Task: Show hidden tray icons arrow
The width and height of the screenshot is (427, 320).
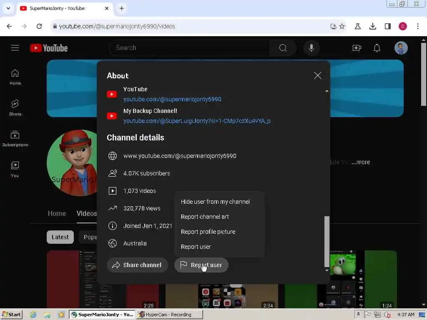Action: tap(358, 314)
